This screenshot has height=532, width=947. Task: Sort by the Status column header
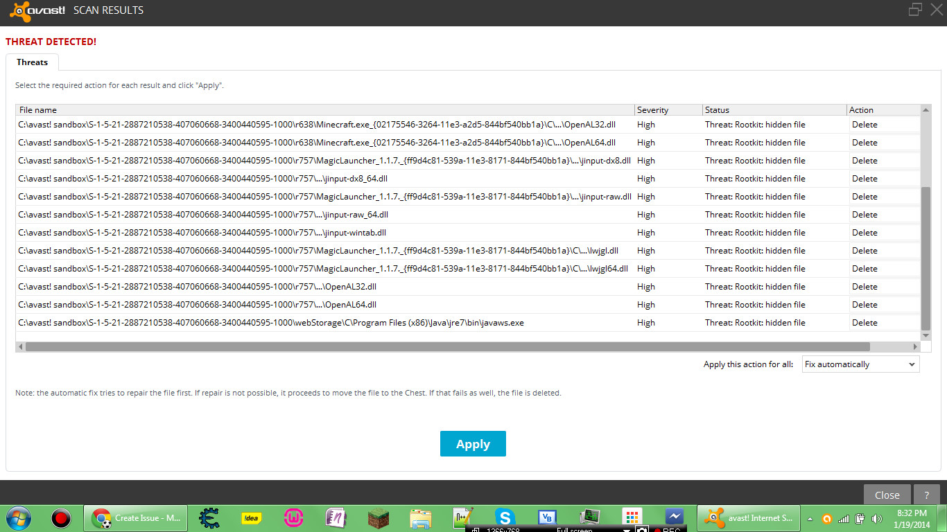pyautogui.click(x=774, y=110)
